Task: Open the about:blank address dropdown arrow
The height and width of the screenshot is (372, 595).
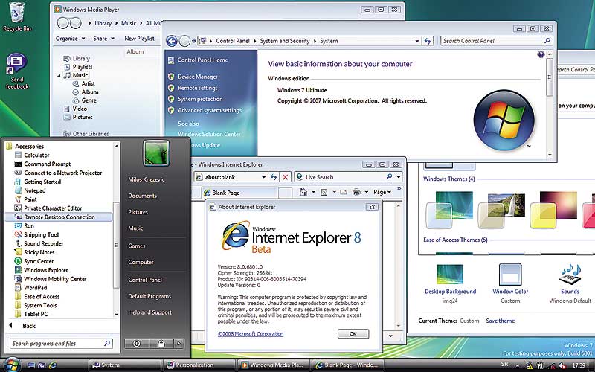Action: click(264, 177)
